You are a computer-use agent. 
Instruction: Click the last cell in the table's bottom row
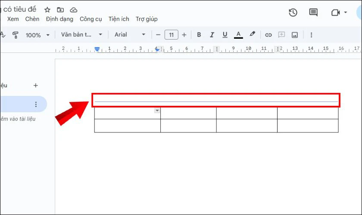308,126
